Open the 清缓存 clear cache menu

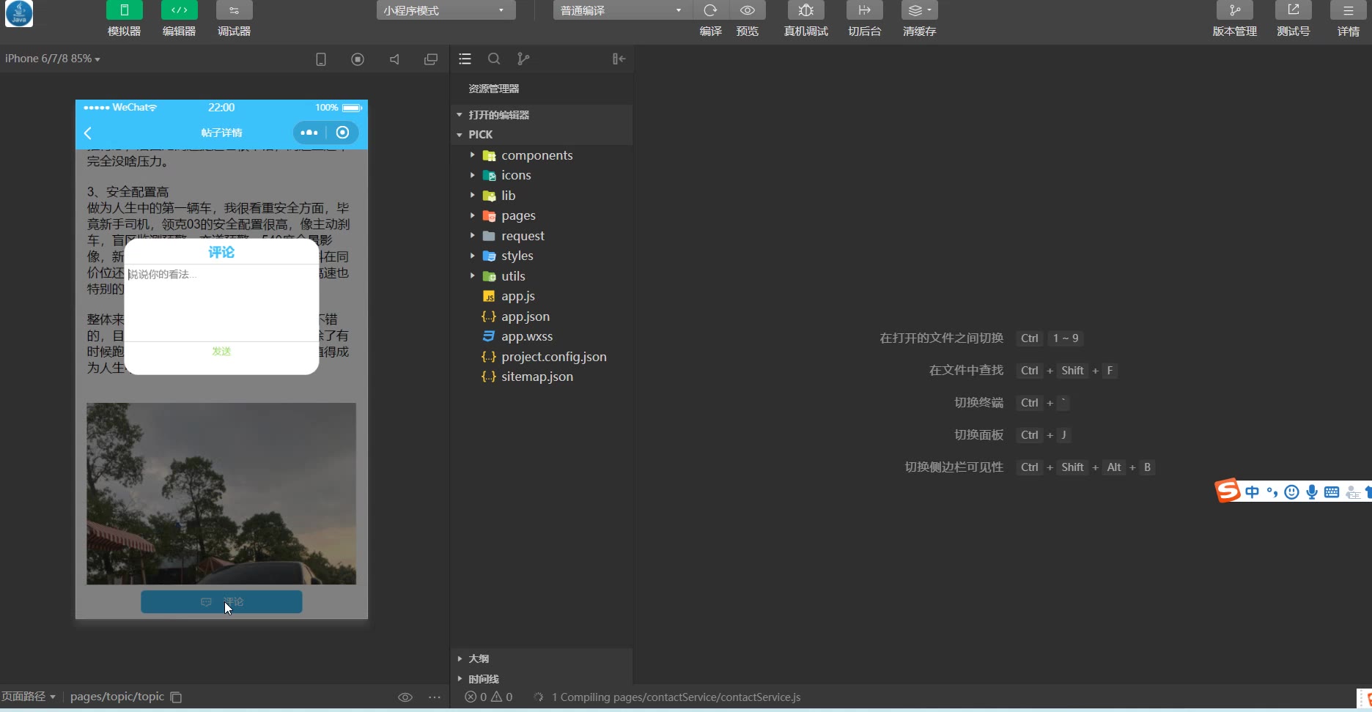pos(920,10)
